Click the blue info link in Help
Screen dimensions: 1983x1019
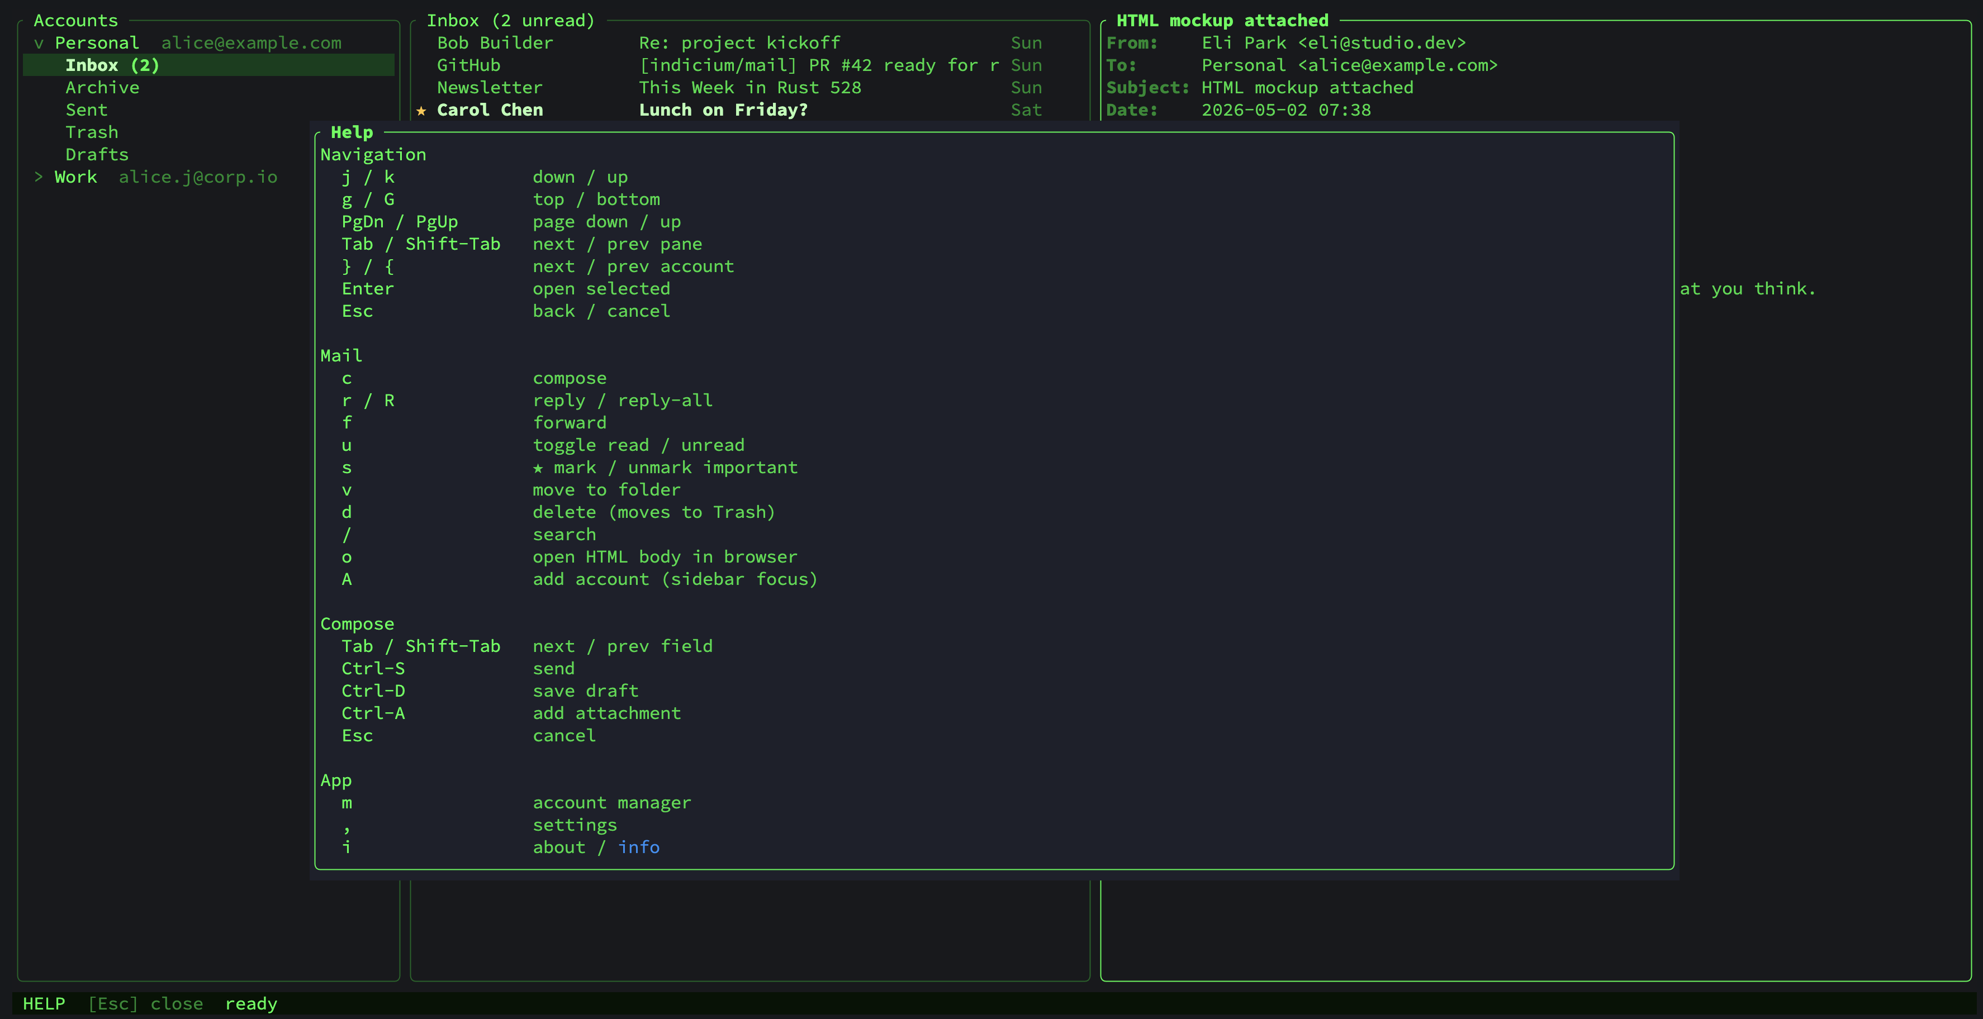(x=639, y=847)
